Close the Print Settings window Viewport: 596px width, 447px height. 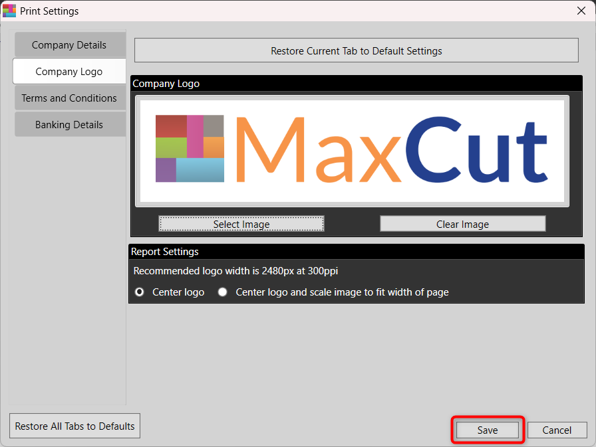[x=581, y=11]
